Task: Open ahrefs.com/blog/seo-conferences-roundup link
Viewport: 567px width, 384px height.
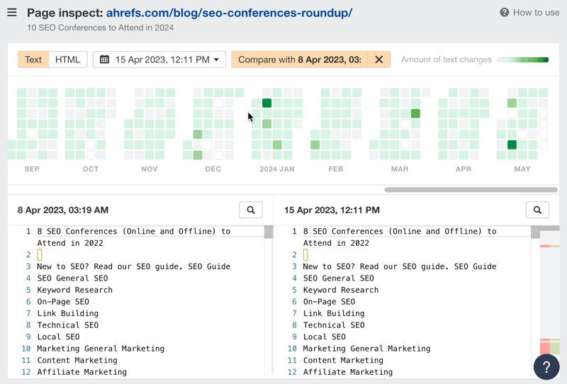Action: tap(228, 13)
